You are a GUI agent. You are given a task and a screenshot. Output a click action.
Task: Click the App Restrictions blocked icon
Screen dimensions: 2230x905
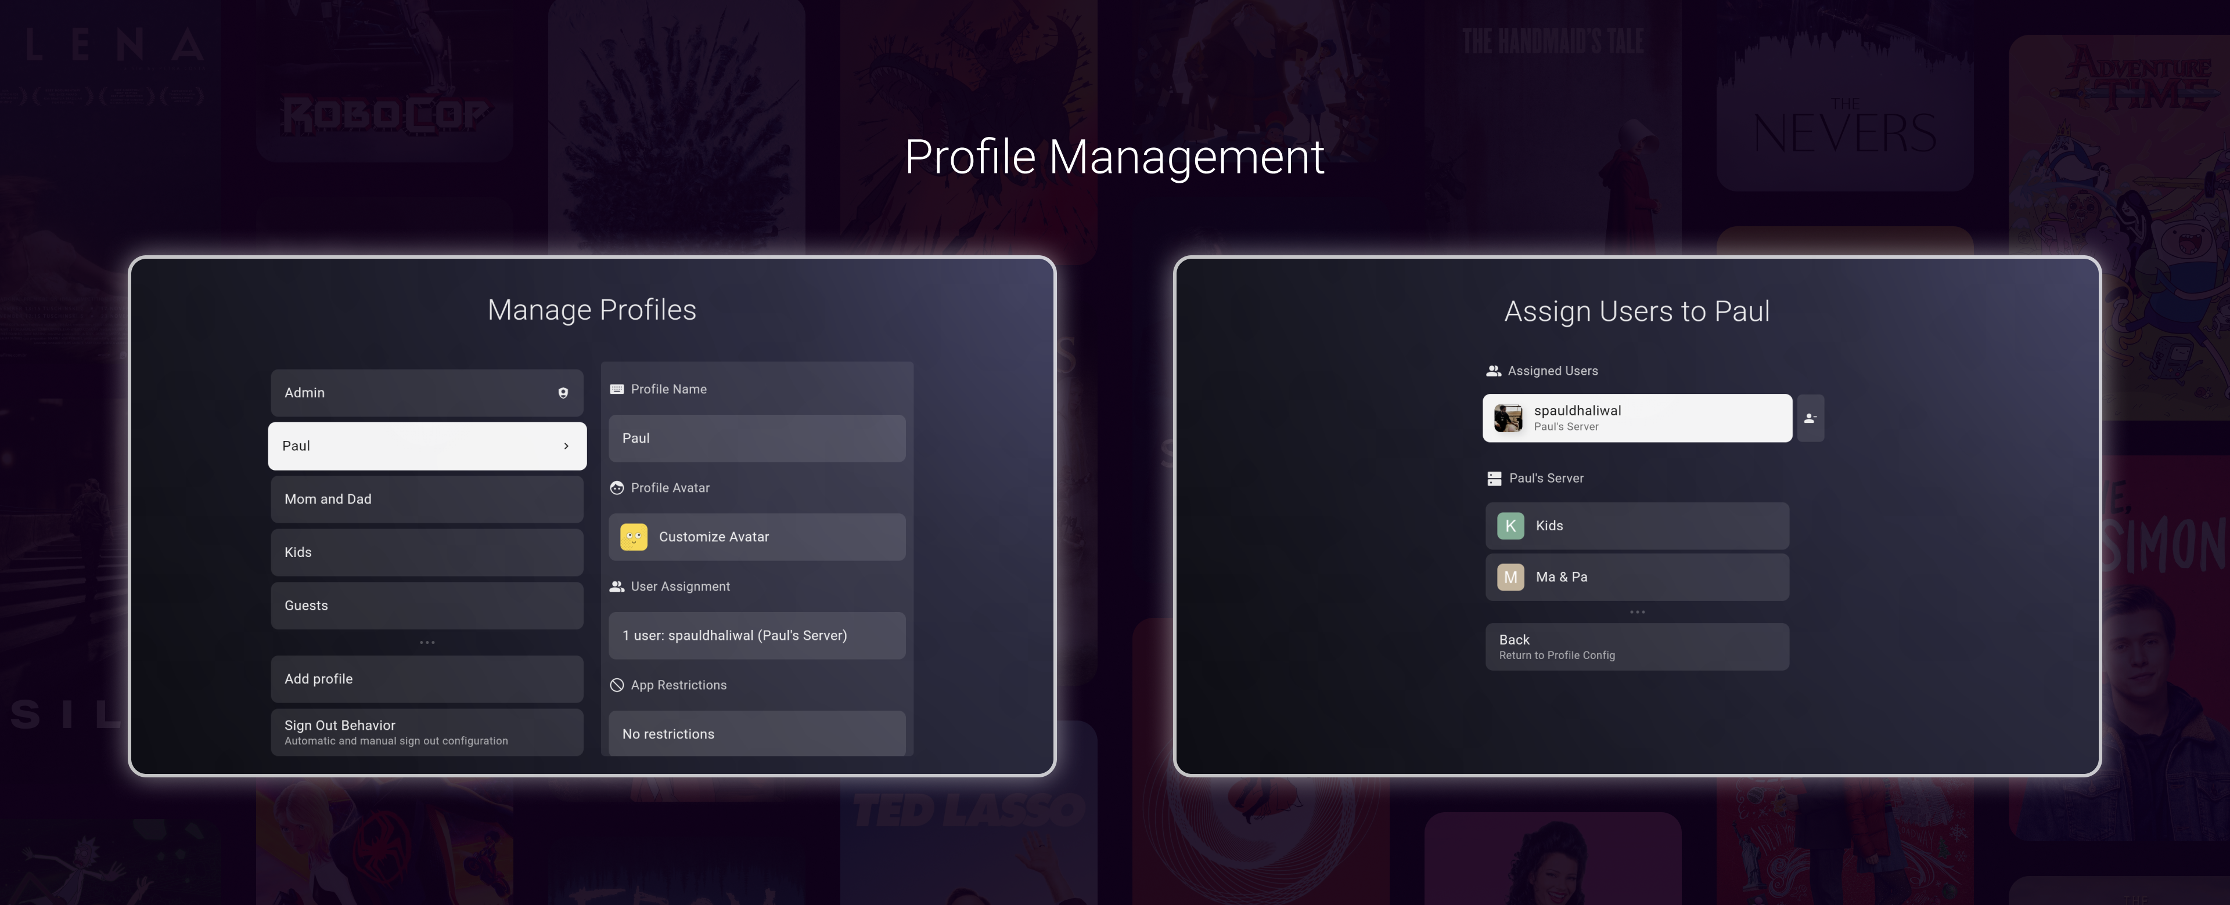tap(616, 685)
